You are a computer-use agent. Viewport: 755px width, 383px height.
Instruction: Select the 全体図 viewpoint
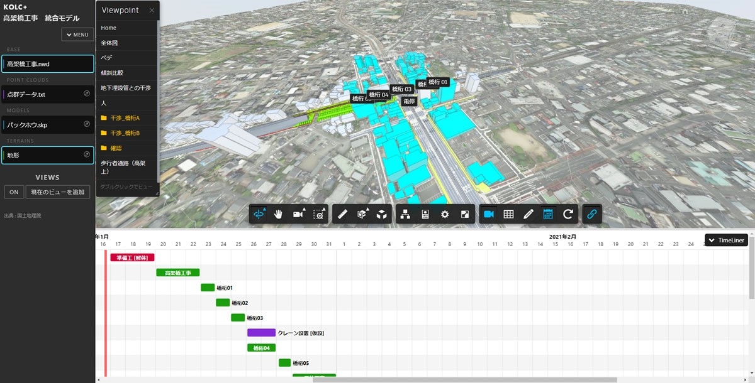click(x=109, y=43)
